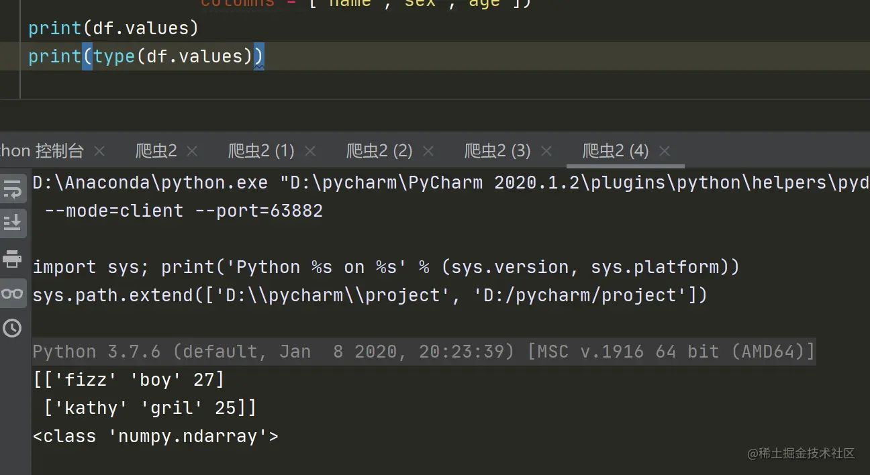
Task: Click the import sys console line
Action: click(x=386, y=267)
